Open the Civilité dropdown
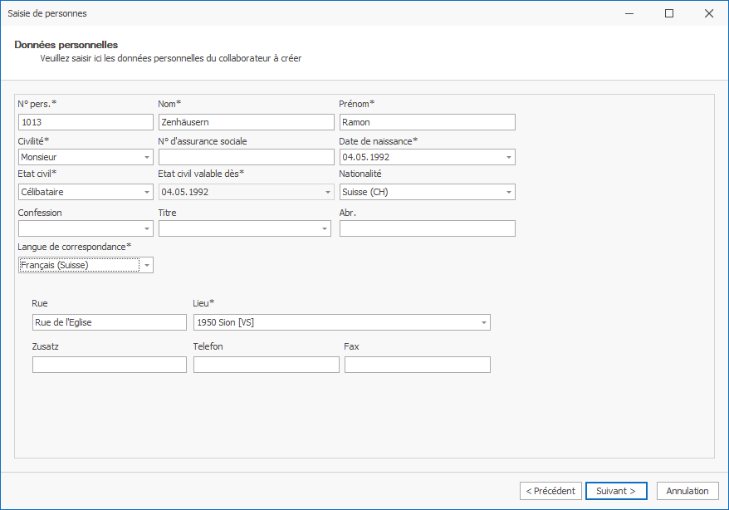The image size is (729, 510). (146, 157)
